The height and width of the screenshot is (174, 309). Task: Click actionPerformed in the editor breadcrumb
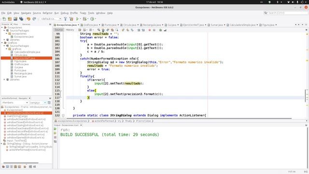tap(104, 121)
